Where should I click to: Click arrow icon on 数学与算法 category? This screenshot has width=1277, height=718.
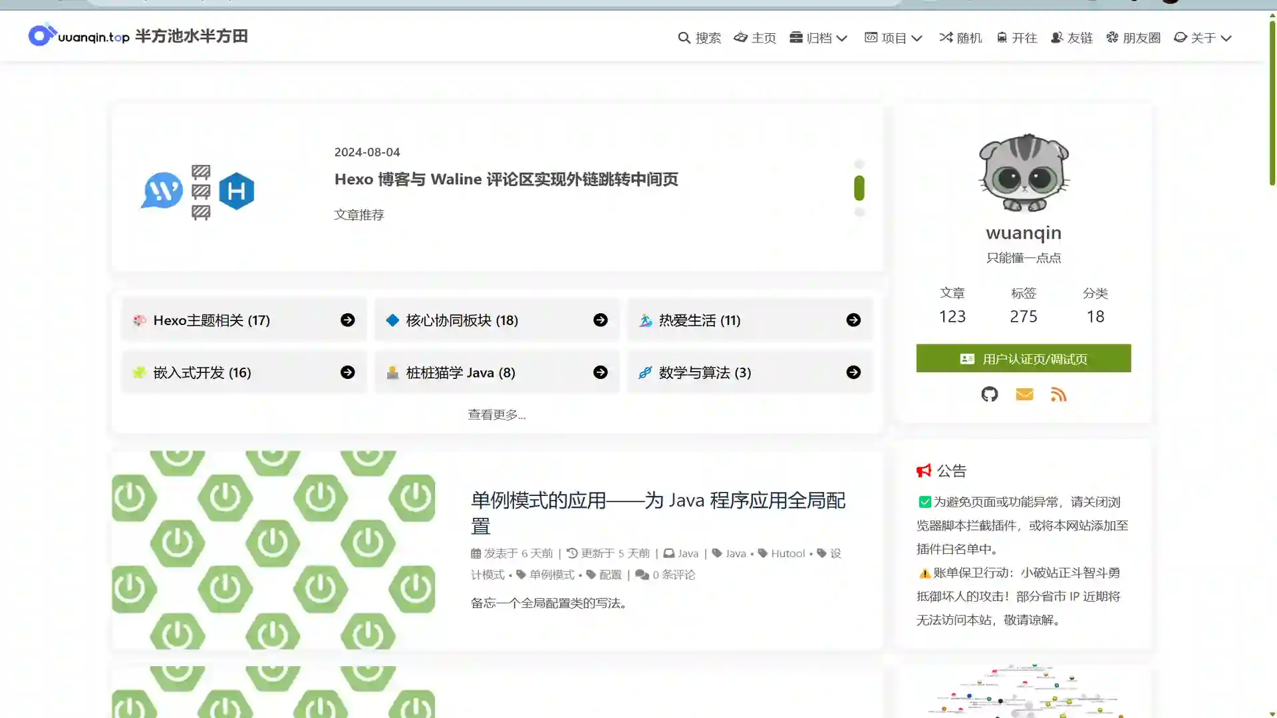(853, 372)
